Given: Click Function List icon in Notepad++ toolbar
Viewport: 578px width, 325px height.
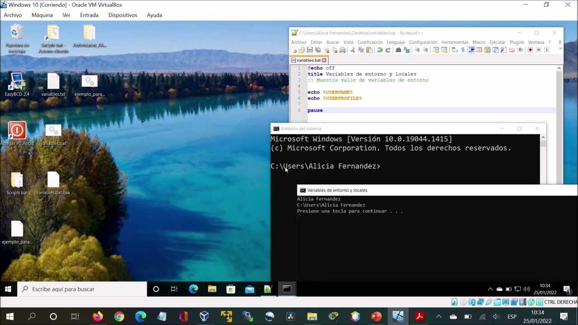Looking at the screenshot, I should [503, 50].
